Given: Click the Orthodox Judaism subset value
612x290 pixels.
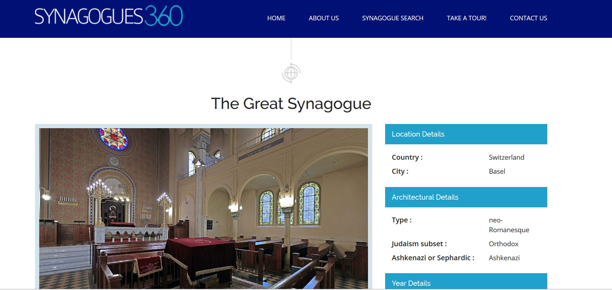Looking at the screenshot, I should [x=503, y=244].
